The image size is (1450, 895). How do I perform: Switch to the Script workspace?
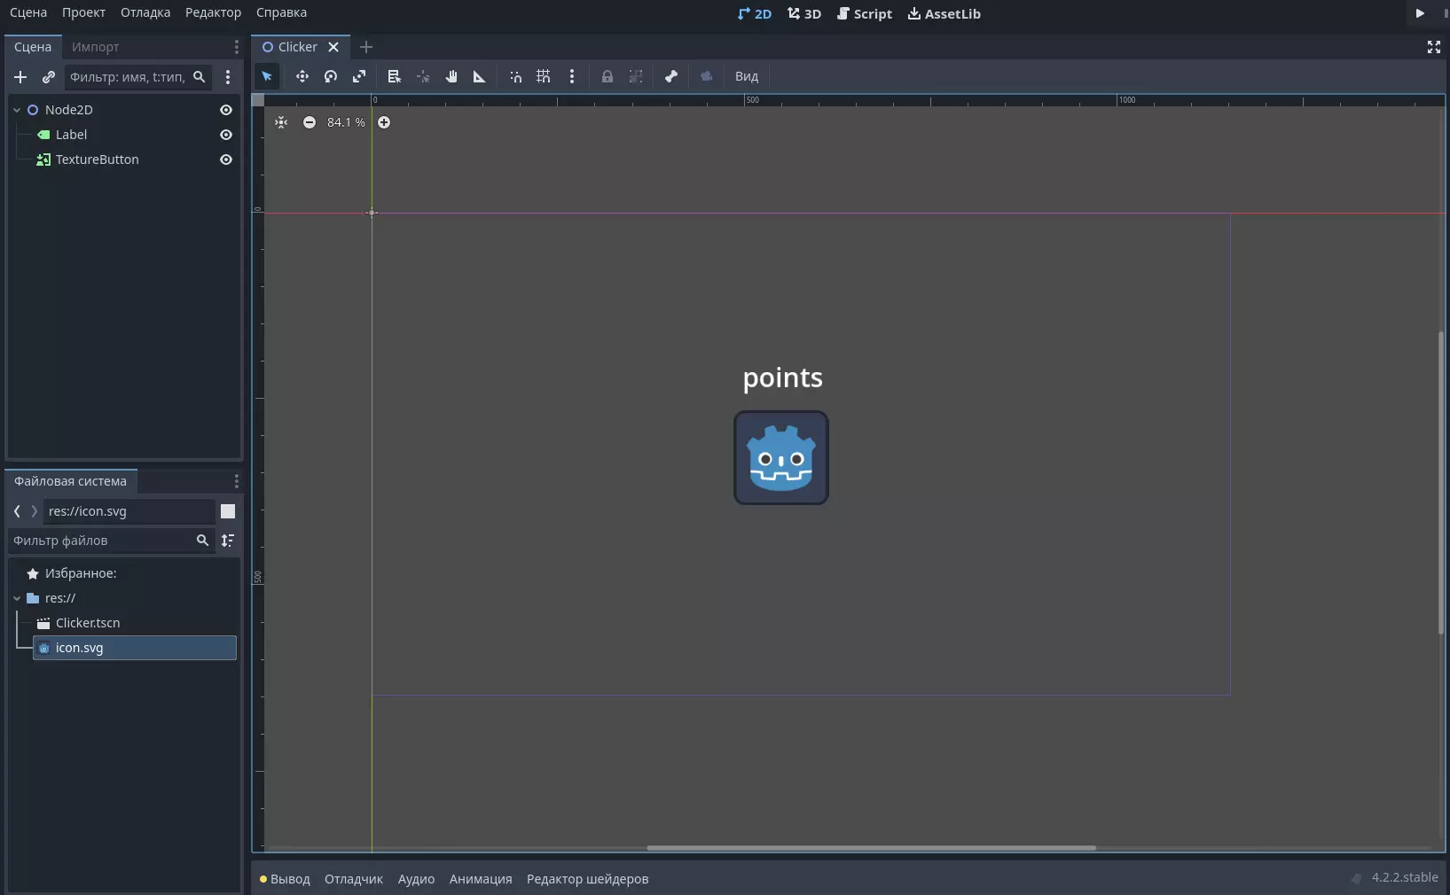(x=865, y=13)
